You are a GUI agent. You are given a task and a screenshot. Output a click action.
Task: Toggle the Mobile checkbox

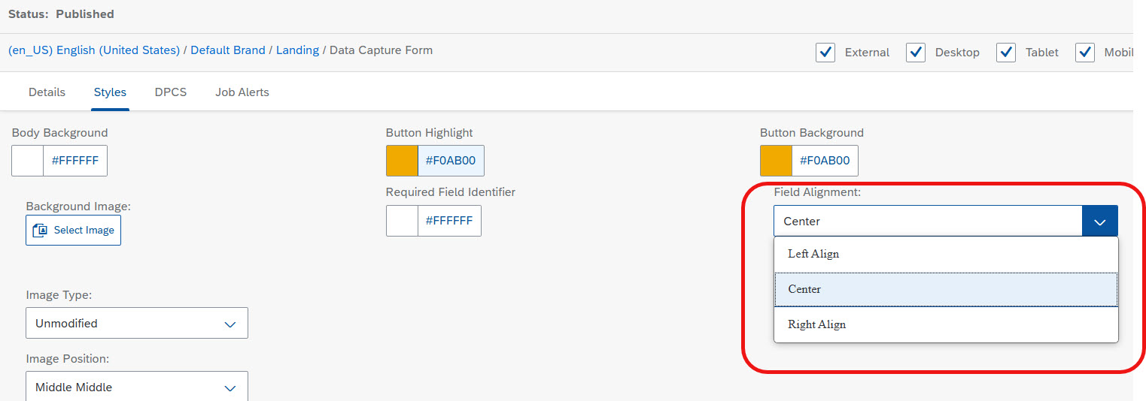coord(1085,53)
